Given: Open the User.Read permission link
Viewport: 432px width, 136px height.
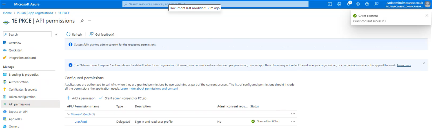Looking at the screenshot, I should pyautogui.click(x=80, y=122).
